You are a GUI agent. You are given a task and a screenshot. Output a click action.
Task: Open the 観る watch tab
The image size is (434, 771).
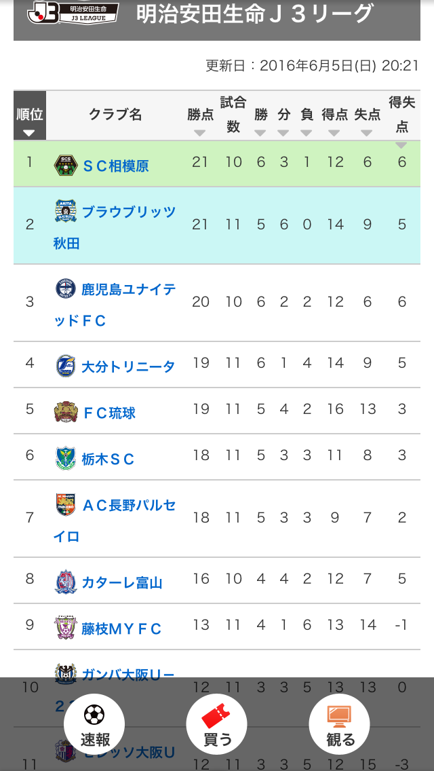point(340,724)
